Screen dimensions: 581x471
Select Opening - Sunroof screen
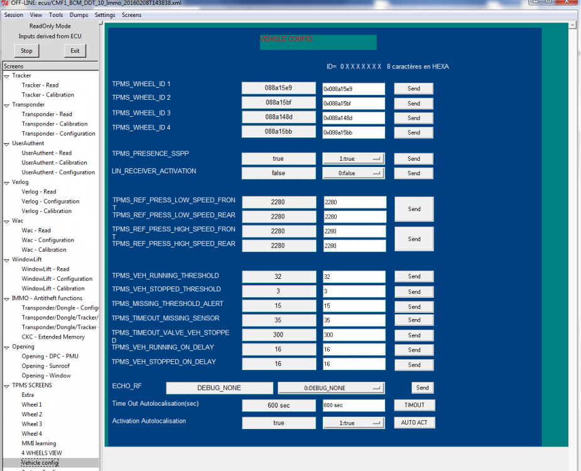[46, 365]
